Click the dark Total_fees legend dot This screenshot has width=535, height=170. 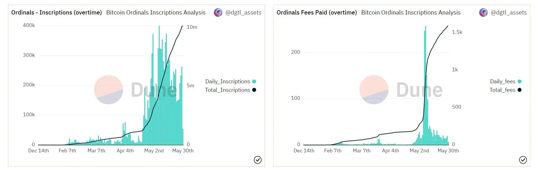coord(520,90)
